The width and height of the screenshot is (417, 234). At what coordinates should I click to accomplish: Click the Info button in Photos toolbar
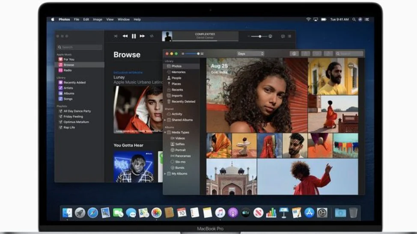294,54
